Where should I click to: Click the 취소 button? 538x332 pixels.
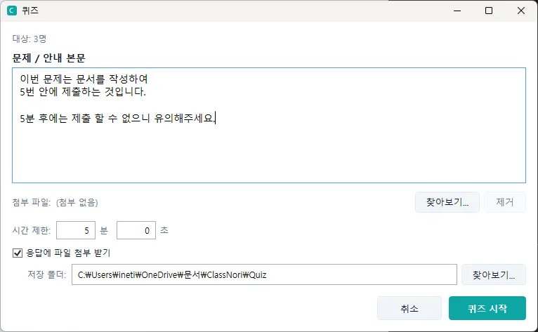coord(409,308)
